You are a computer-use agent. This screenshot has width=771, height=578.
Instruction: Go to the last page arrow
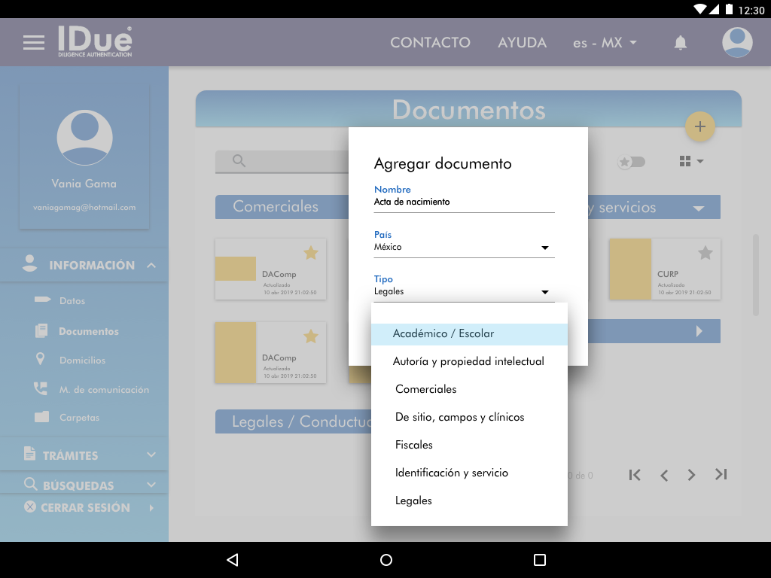(721, 475)
